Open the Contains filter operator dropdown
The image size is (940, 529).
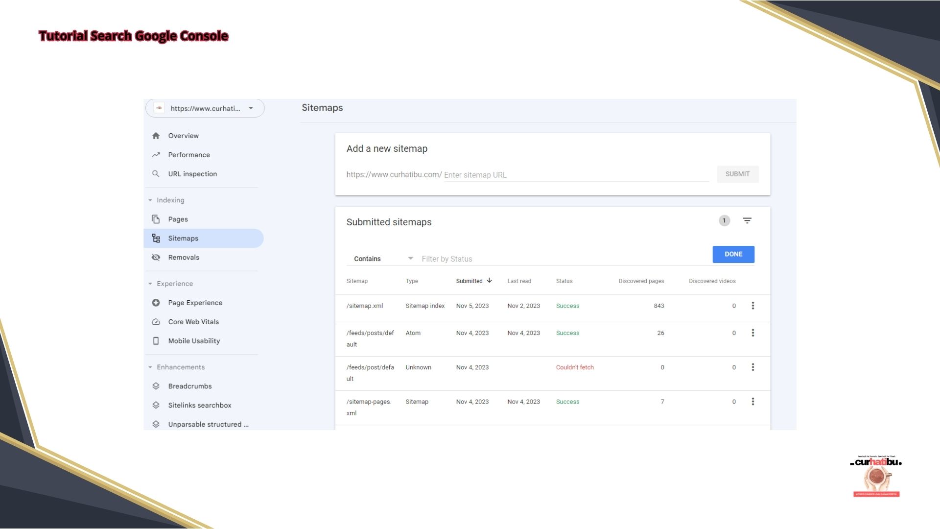pyautogui.click(x=383, y=259)
